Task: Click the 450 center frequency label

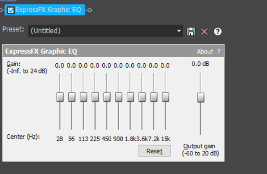Action: tap(106, 139)
